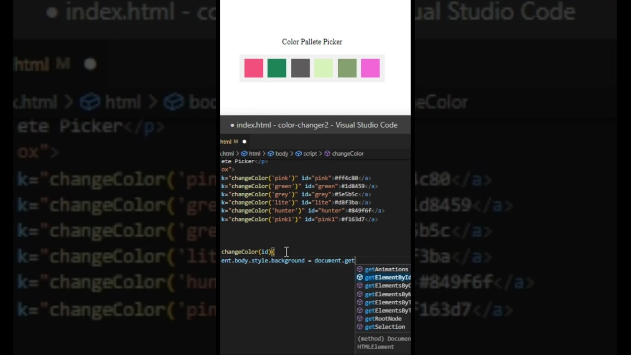Click the getRootNode suggestion icon

tap(360, 319)
